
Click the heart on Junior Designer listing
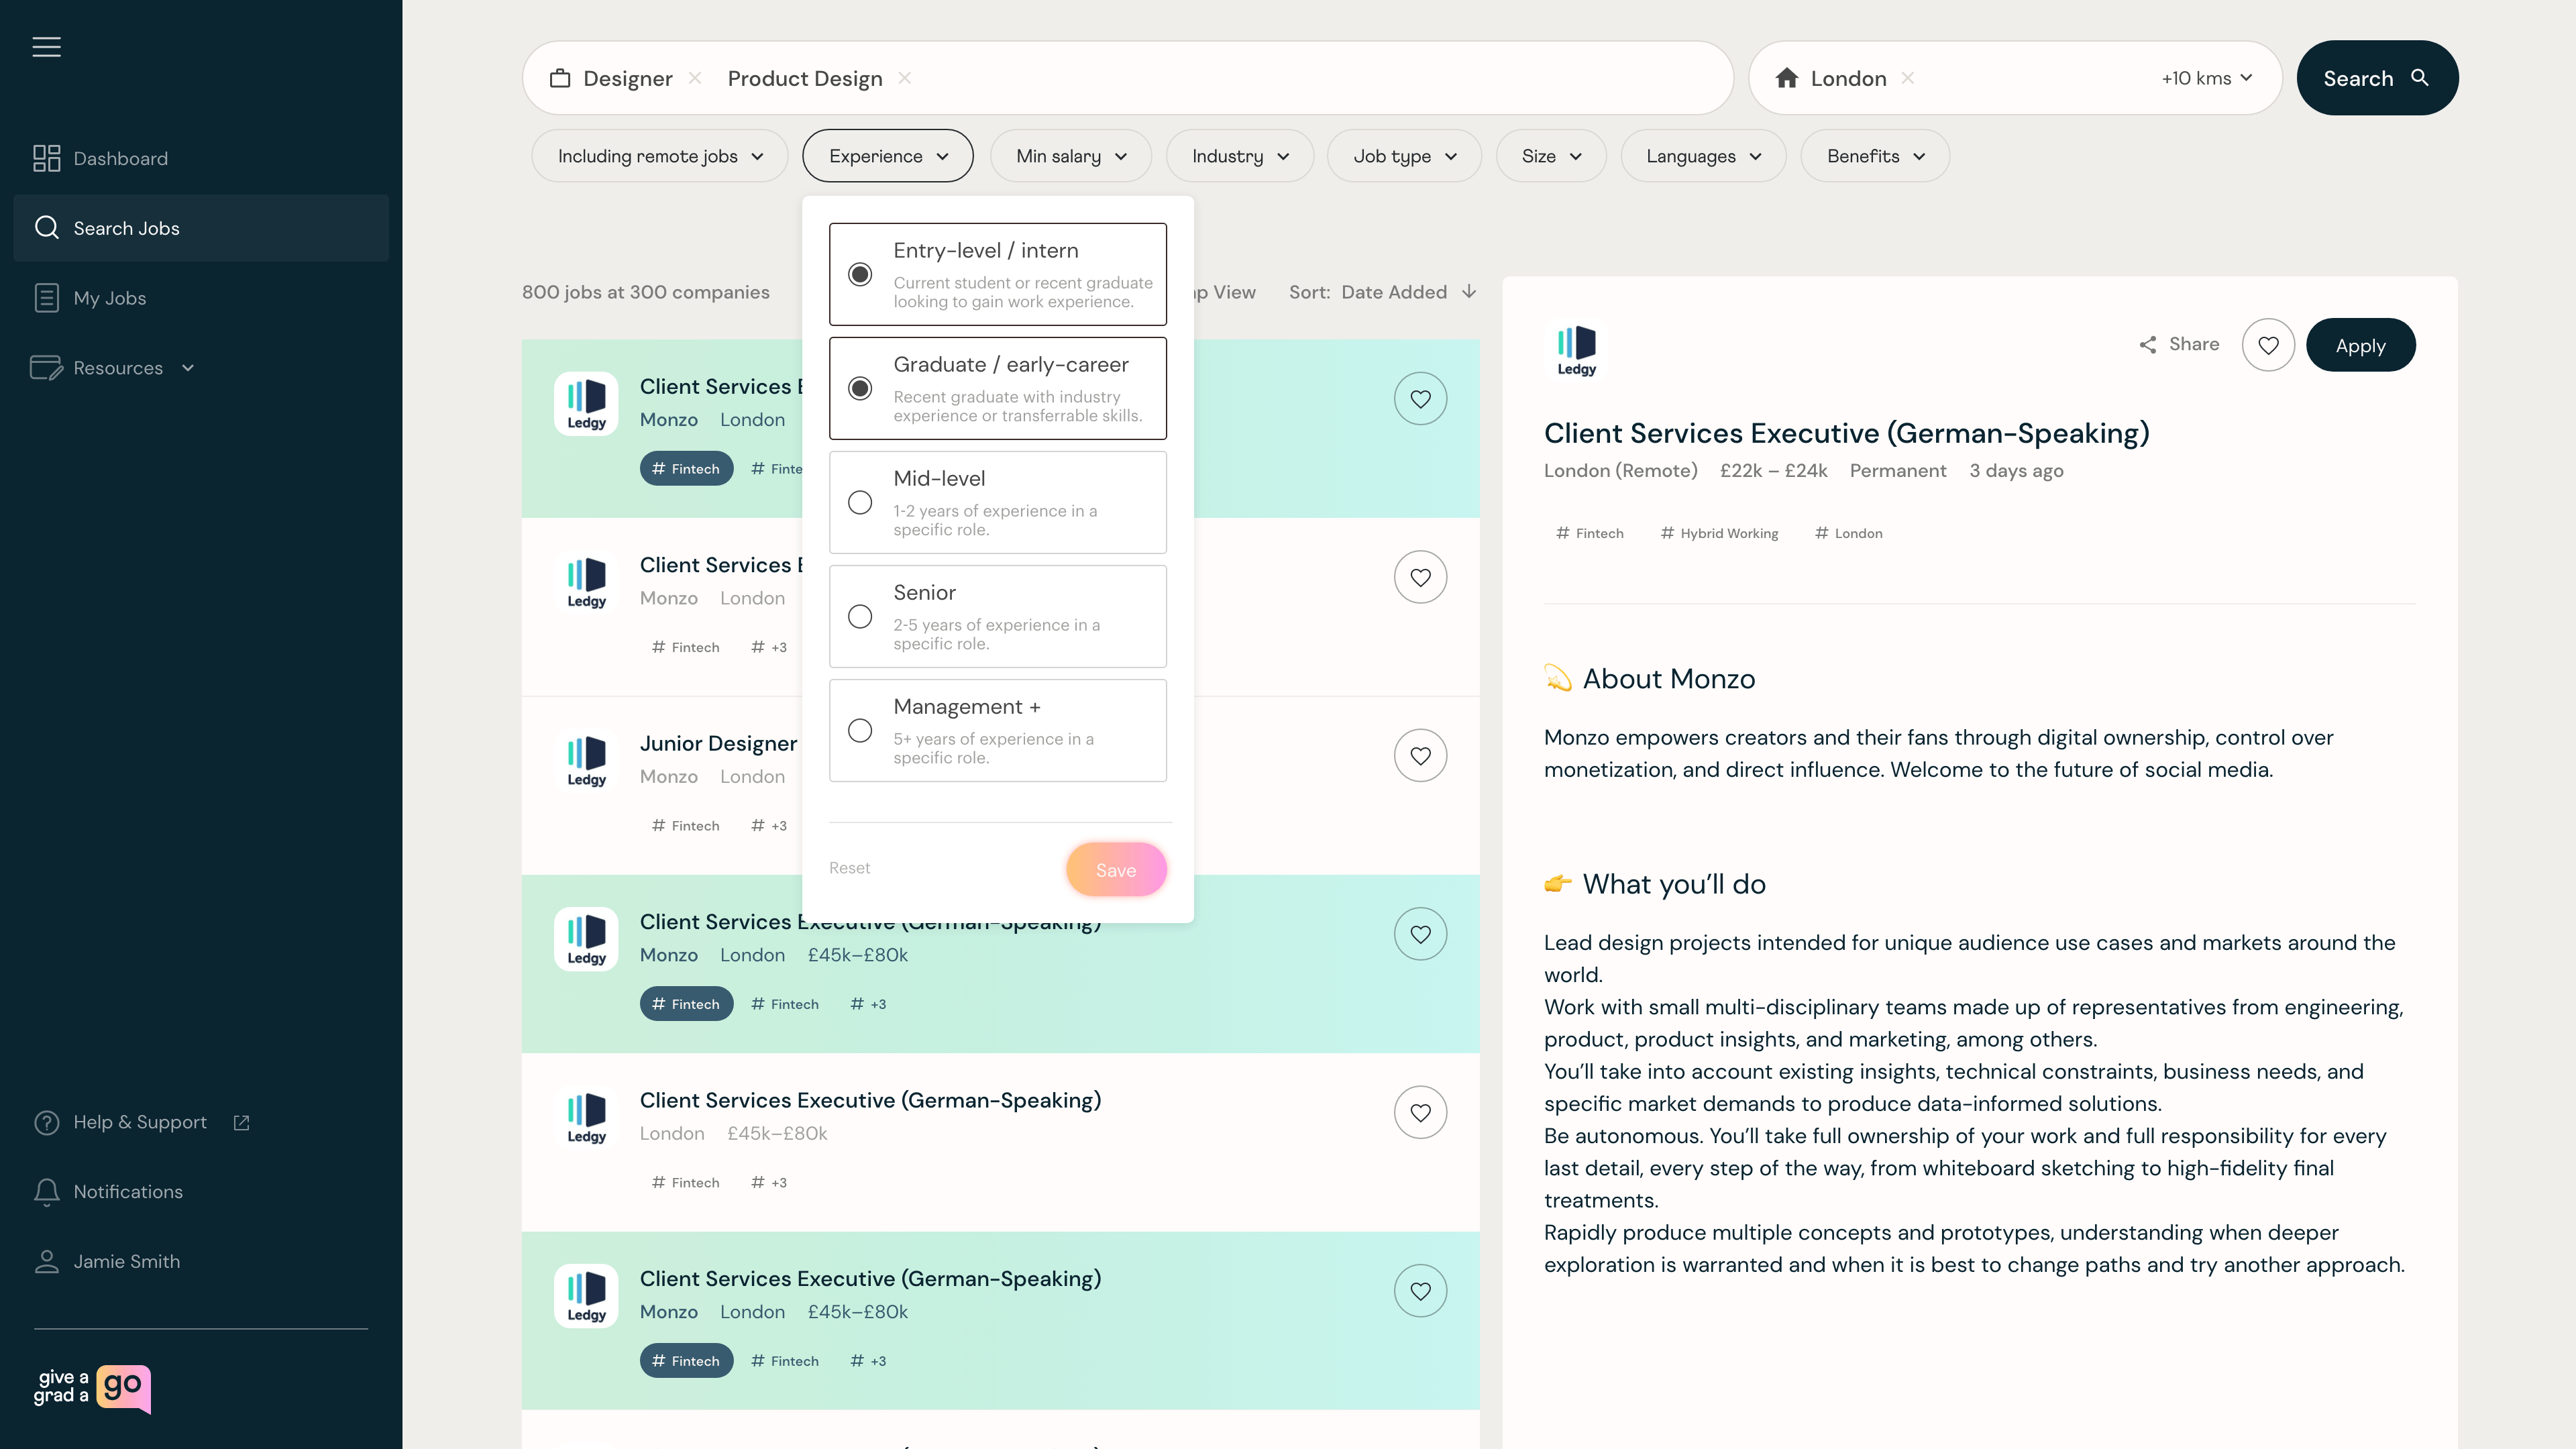click(1420, 756)
